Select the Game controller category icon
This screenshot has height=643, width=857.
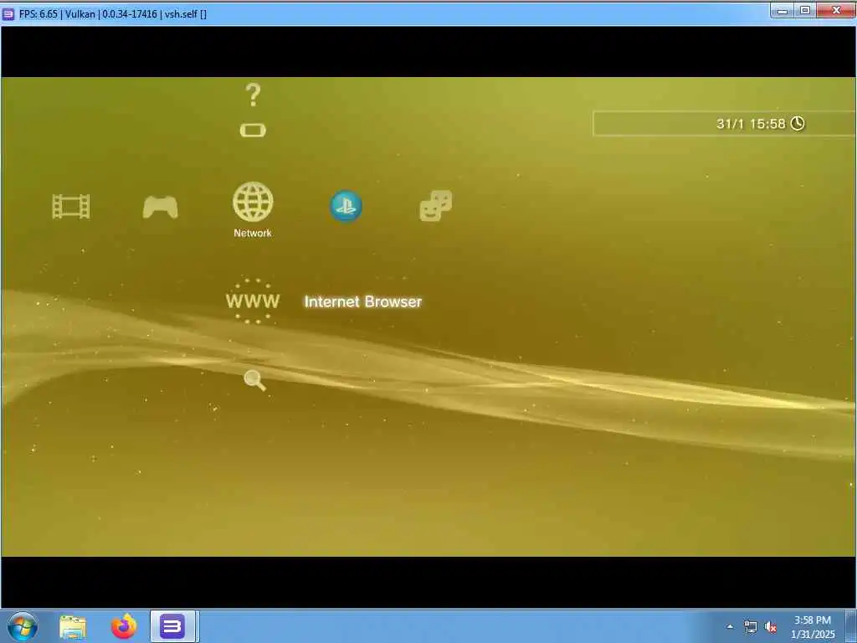160,208
